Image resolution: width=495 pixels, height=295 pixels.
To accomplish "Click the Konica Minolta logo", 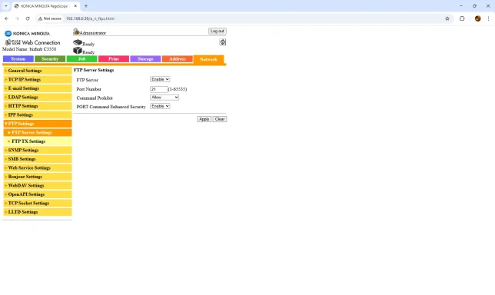I will (x=27, y=34).
